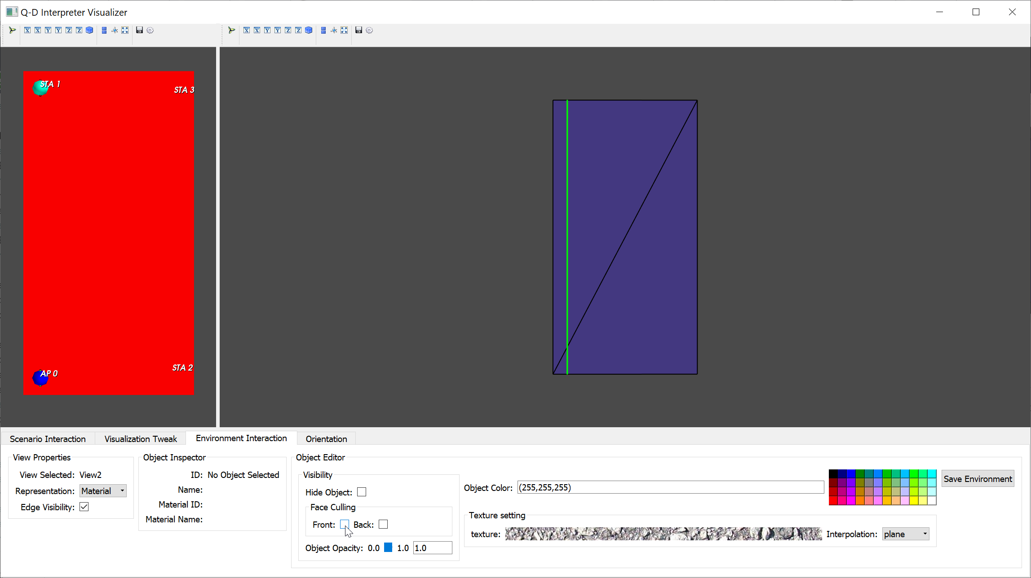
Task: Expand the Interpolation combo box
Action: [905, 534]
